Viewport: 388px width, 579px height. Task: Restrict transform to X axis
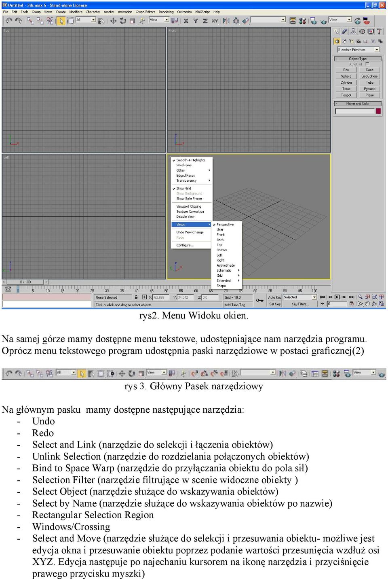pyautogui.click(x=186, y=20)
